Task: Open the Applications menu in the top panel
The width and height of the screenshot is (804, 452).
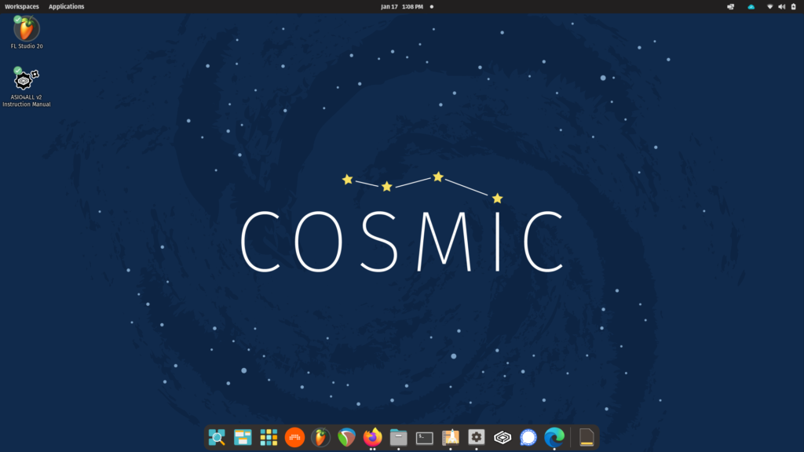Action: (67, 6)
